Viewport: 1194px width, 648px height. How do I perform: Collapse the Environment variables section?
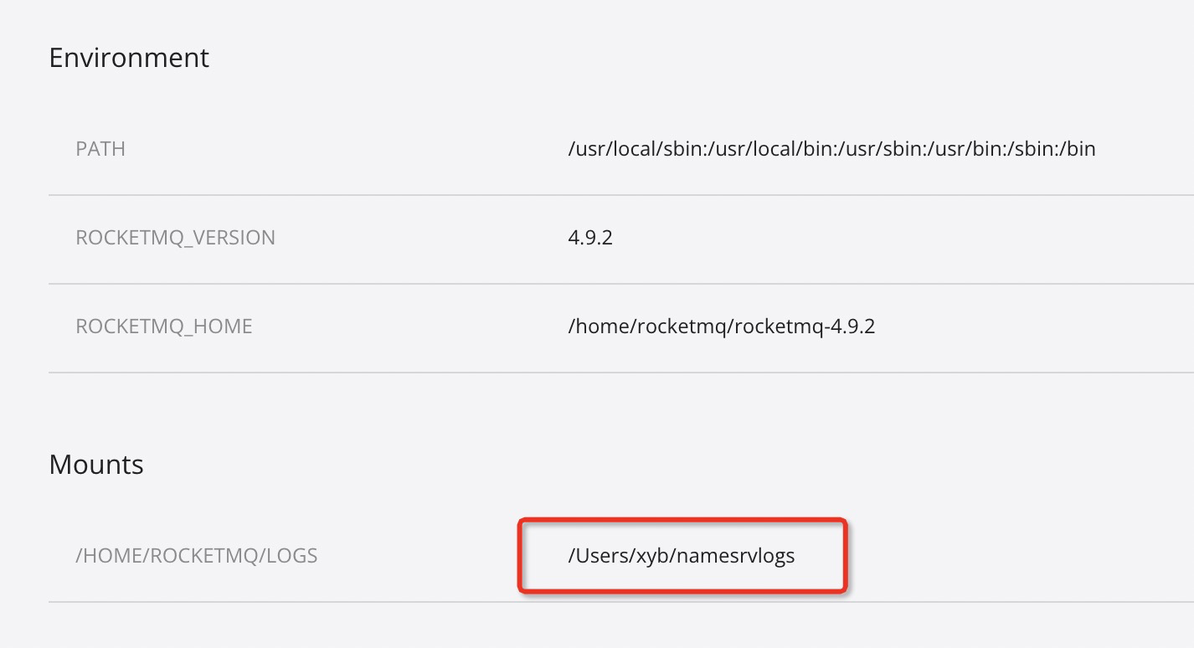pos(130,58)
